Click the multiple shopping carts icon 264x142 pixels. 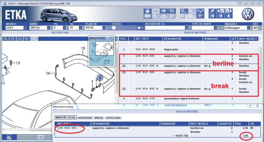click(x=200, y=11)
